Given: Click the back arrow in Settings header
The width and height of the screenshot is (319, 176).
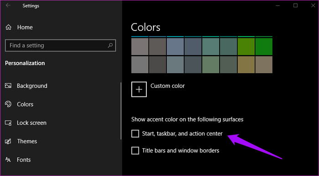Looking at the screenshot, I should (x=8, y=5).
